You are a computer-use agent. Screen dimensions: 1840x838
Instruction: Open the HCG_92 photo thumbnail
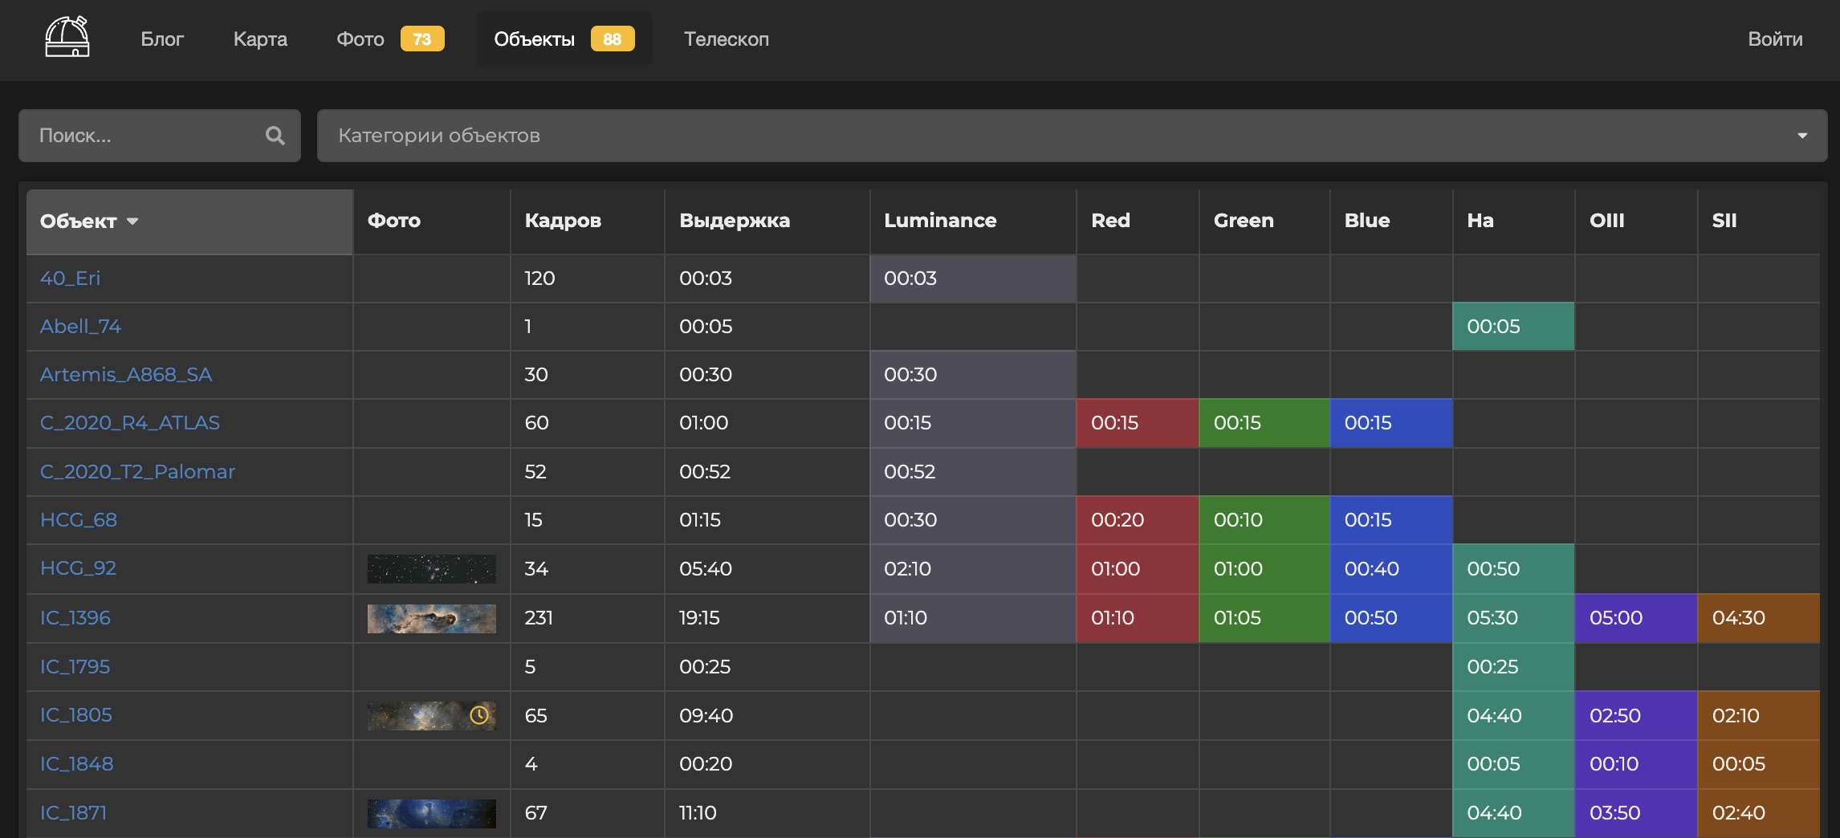pos(431,569)
